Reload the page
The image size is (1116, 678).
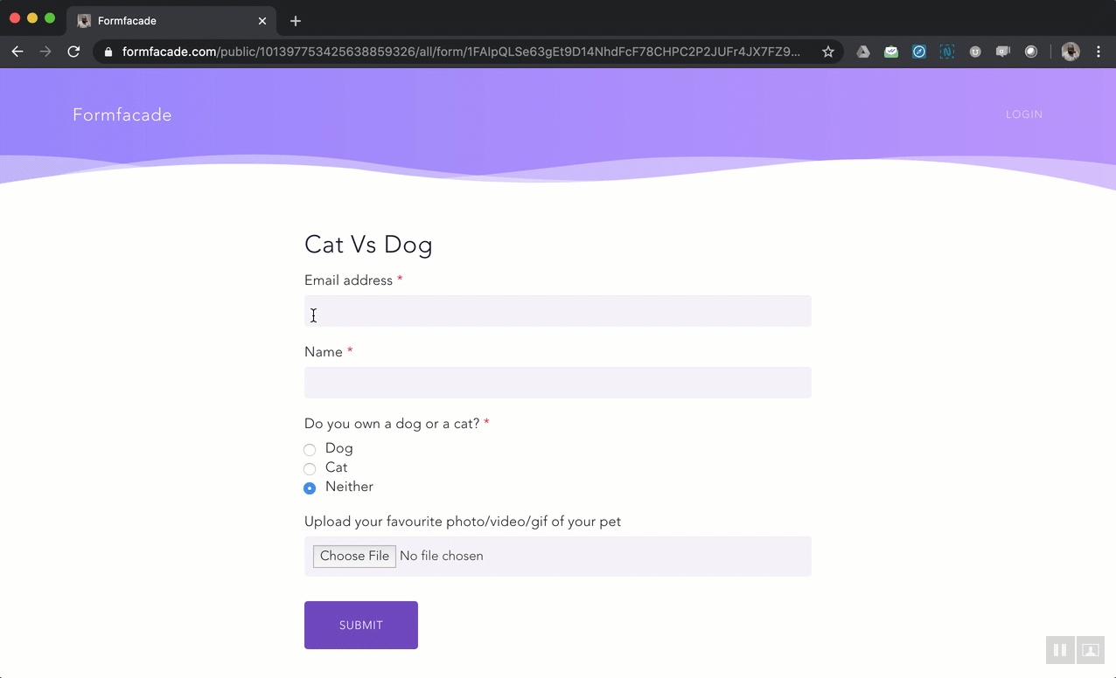[73, 52]
